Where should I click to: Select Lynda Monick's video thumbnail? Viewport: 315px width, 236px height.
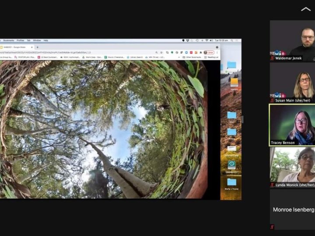292,167
